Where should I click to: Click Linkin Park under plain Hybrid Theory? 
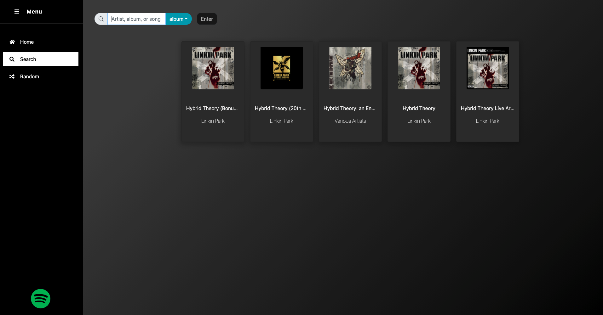click(419, 121)
